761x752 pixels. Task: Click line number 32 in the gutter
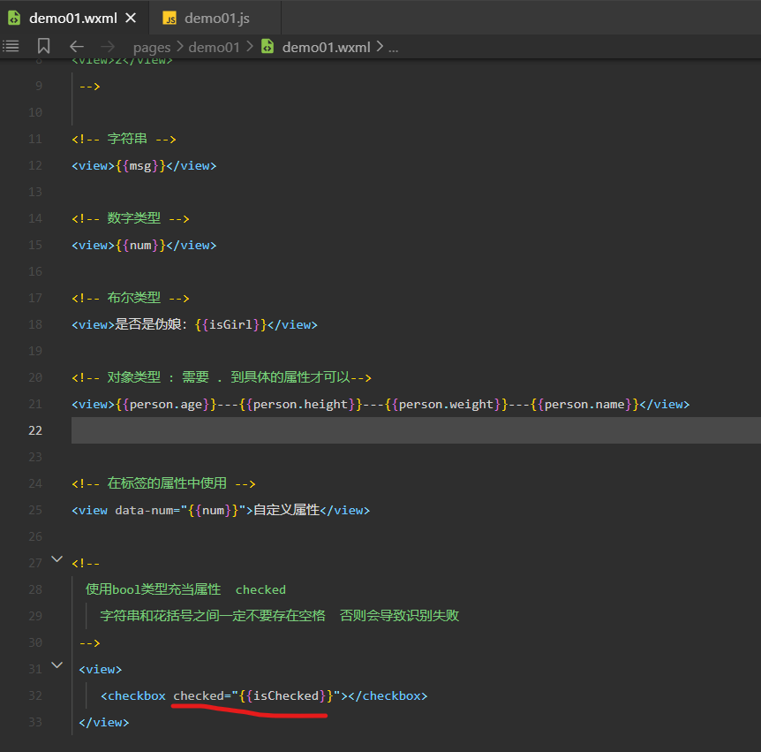pos(35,695)
